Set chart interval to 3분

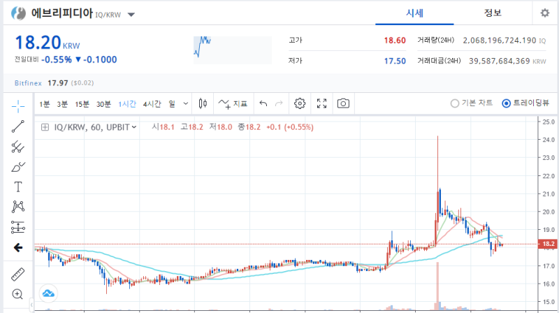point(62,104)
